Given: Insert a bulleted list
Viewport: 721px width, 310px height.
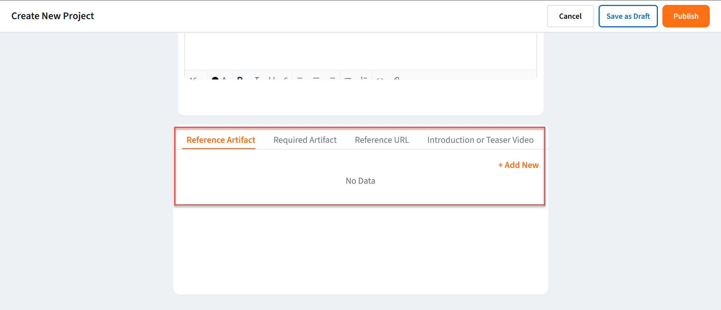Looking at the screenshot, I should click(x=348, y=78).
